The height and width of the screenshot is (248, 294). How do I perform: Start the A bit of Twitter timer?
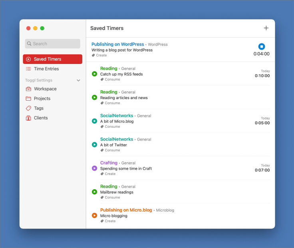95,145
